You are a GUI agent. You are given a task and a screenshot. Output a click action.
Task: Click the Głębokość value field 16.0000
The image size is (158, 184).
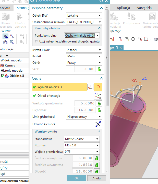pos(85,110)
